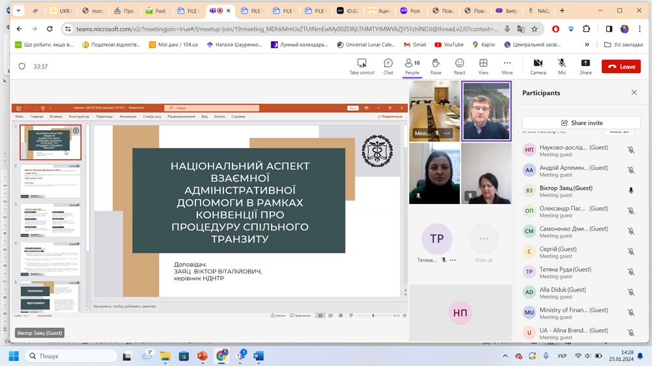Toggle the People participants panel
This screenshot has width=652, height=366.
(412, 66)
